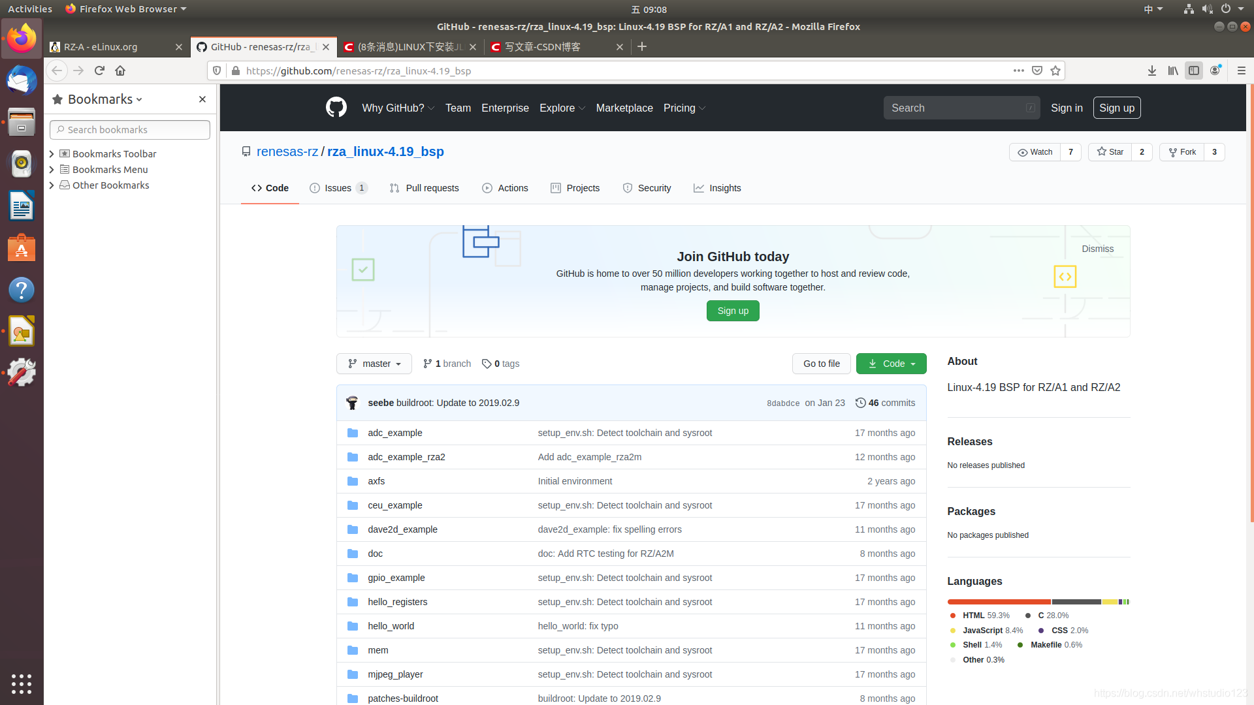Open the renesas-rz owner link
The image size is (1254, 705).
(287, 151)
